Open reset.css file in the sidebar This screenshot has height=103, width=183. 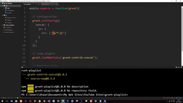pyautogui.click(x=9, y=13)
